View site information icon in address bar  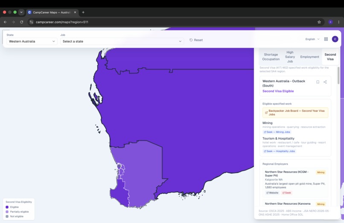(32, 22)
